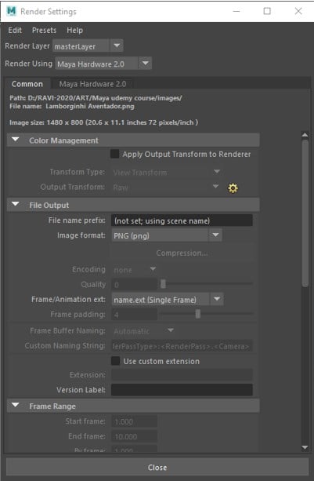Tick Use custom extension checkbox

115,361
